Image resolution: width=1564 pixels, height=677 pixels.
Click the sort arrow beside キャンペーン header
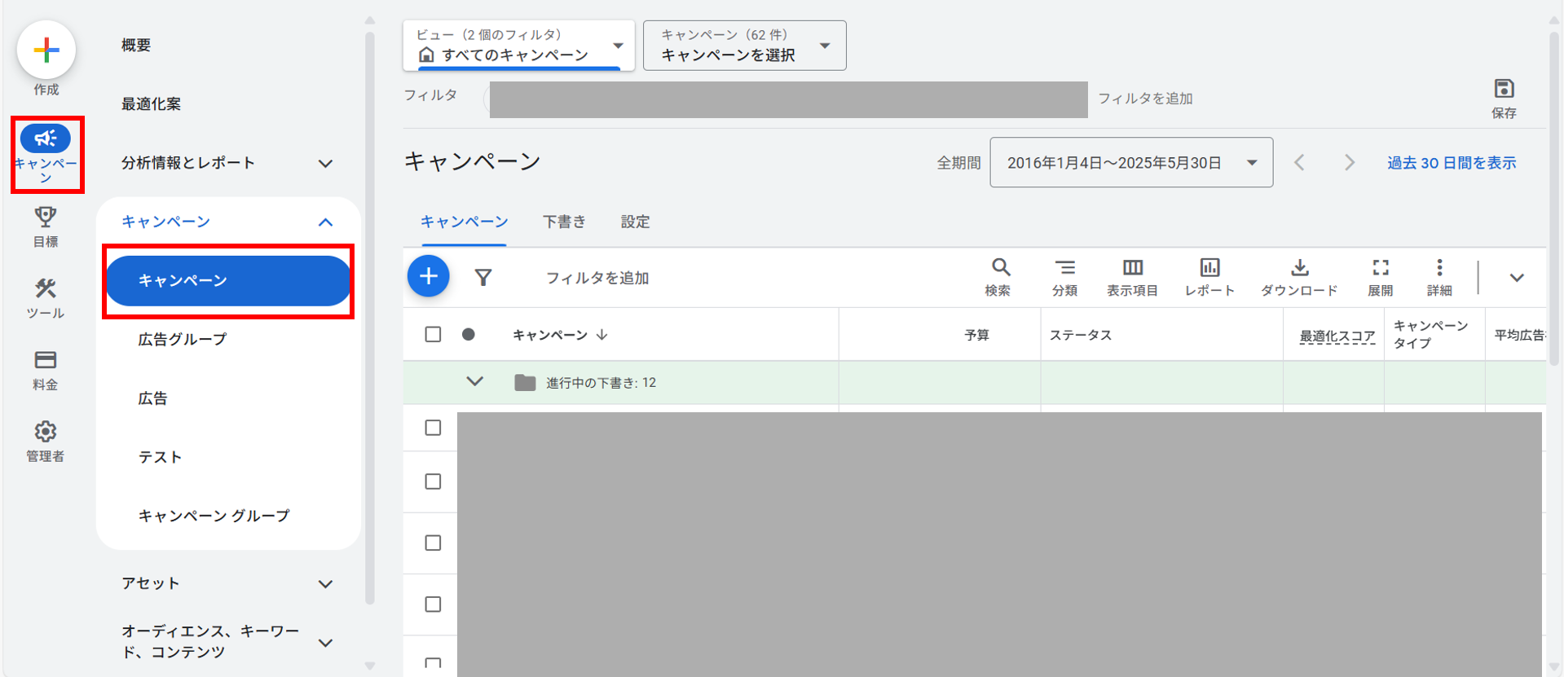click(x=602, y=335)
